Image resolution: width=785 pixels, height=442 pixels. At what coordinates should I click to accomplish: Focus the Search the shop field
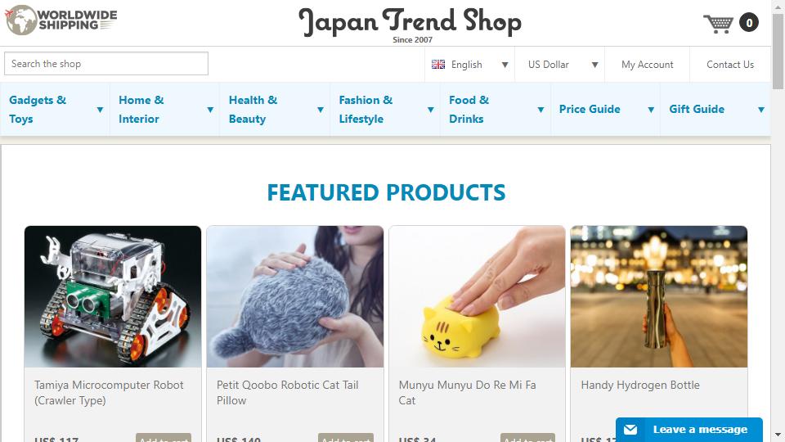[x=106, y=64]
